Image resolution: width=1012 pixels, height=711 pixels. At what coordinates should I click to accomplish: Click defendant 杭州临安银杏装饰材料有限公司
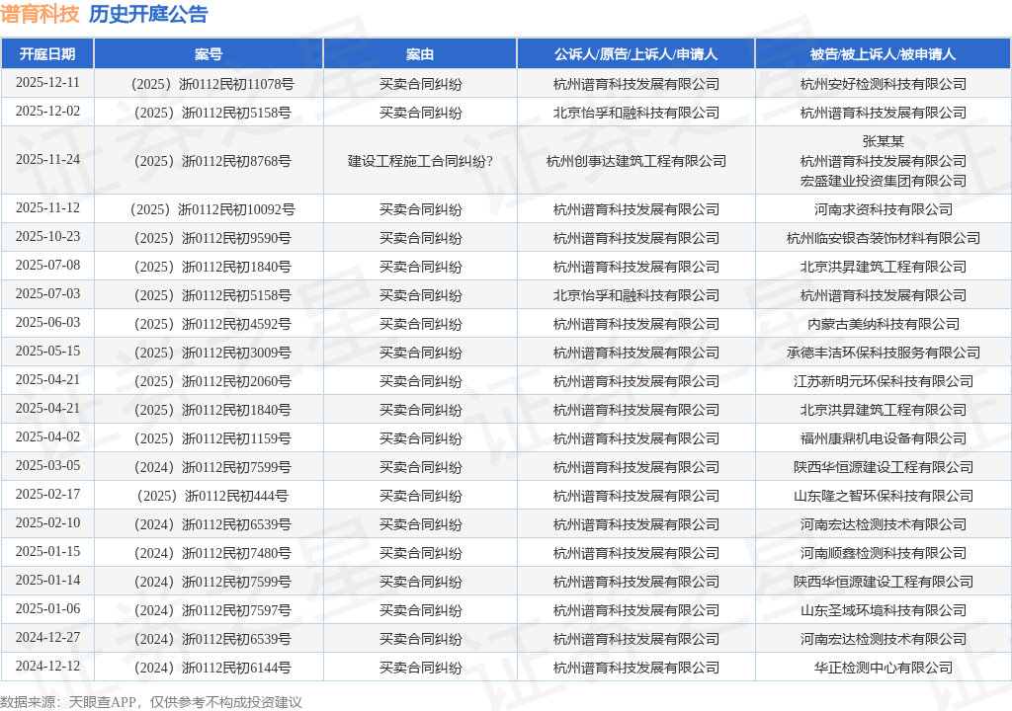(883, 238)
